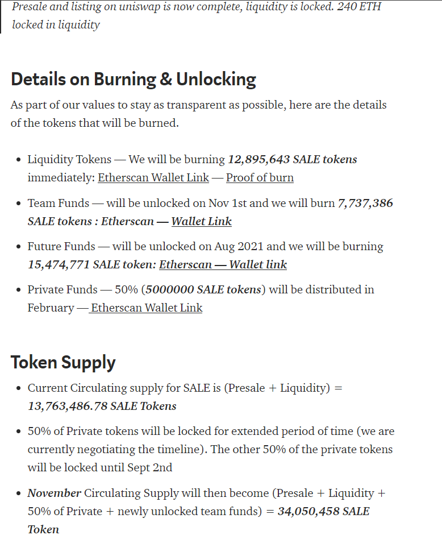The image size is (442, 535).
Task: Click the Details on Burning & Unlocking heading
Action: tap(134, 79)
